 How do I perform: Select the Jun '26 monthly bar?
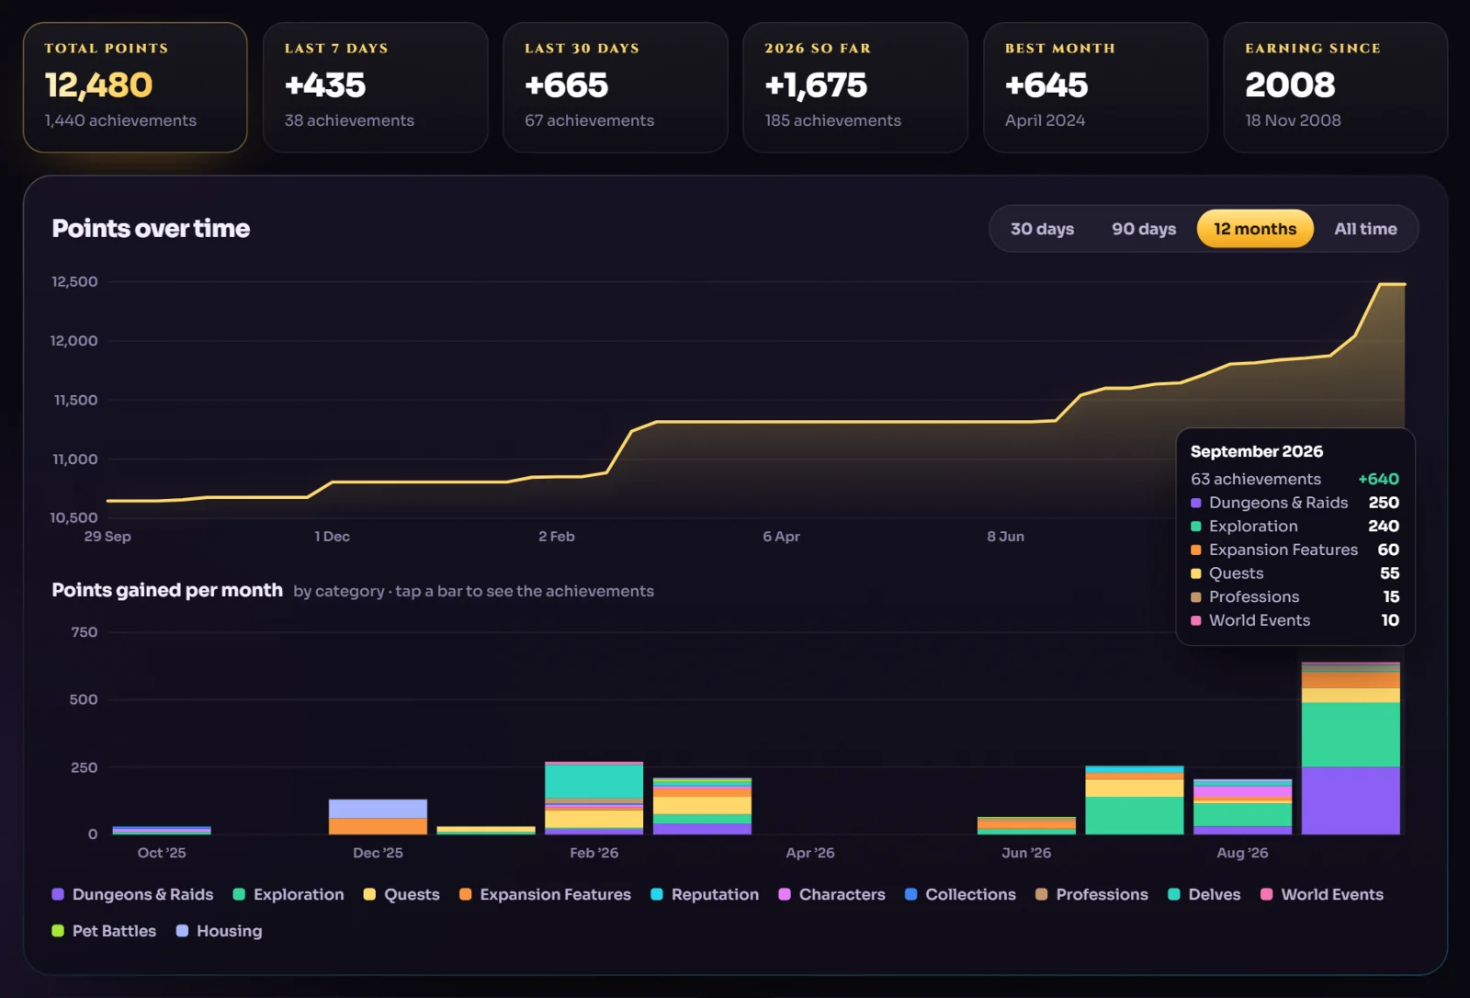(x=1026, y=825)
